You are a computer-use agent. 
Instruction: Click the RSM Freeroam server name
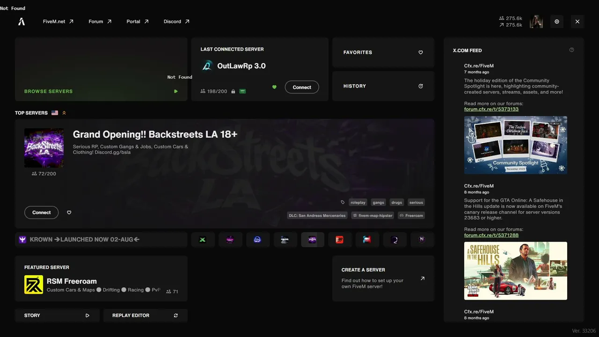(72, 281)
